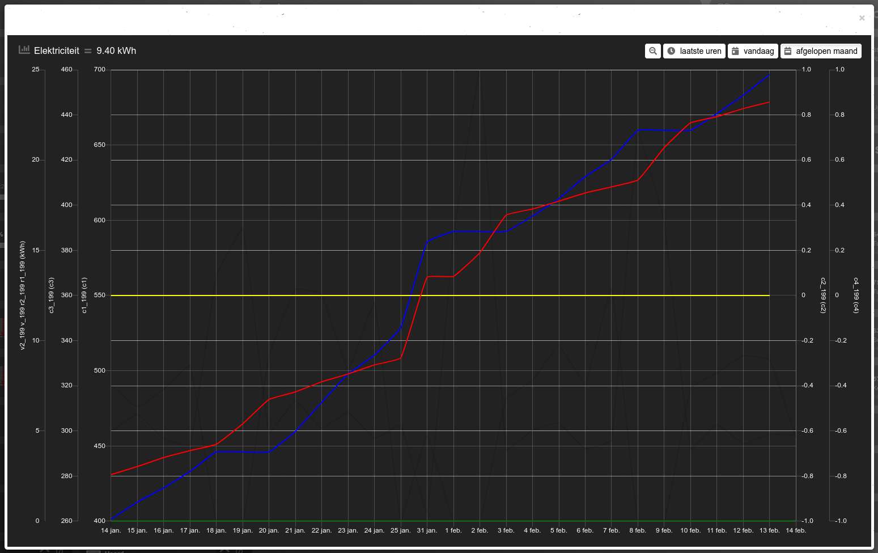The width and height of the screenshot is (878, 553).
Task: Click the zoom-out magnifier button
Action: point(653,51)
